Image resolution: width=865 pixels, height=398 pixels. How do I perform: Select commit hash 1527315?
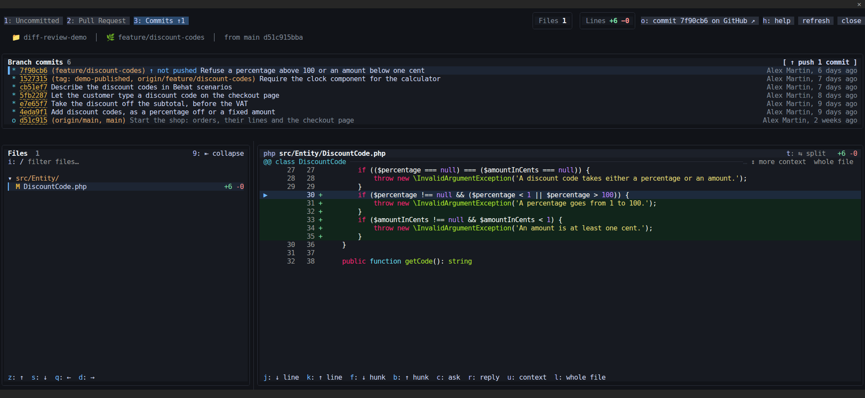[x=33, y=79]
